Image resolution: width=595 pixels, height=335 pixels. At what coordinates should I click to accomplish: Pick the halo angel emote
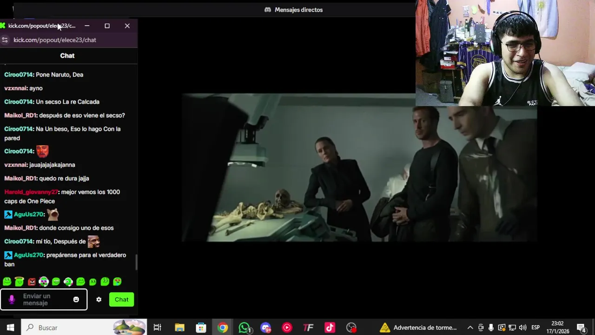tap(19, 281)
